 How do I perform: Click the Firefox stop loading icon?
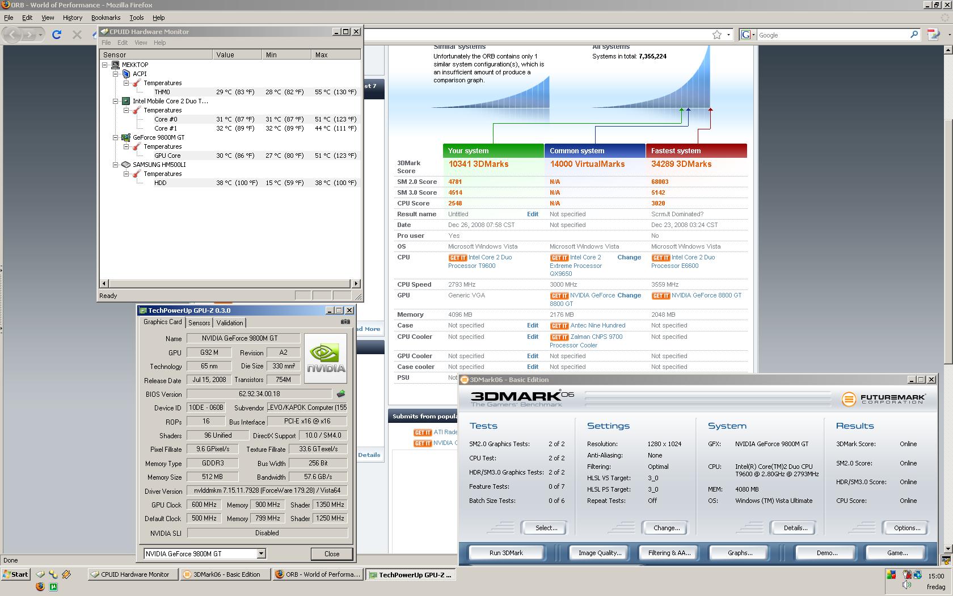click(77, 35)
